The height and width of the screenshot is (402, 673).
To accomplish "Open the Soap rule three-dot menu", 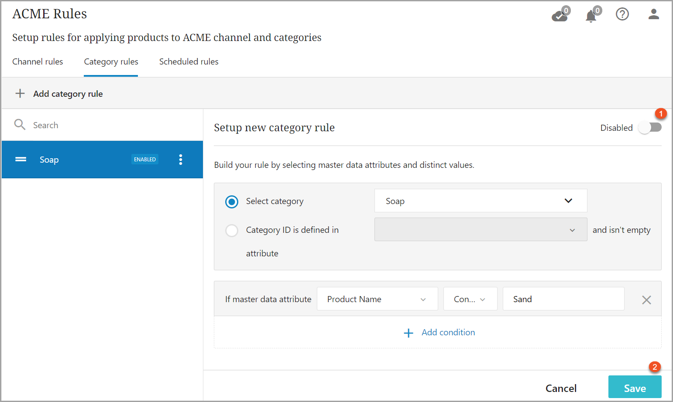I will (181, 160).
